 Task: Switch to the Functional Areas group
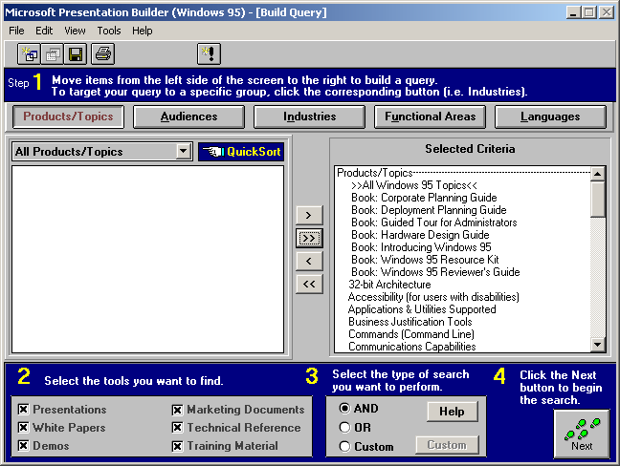pos(431,116)
